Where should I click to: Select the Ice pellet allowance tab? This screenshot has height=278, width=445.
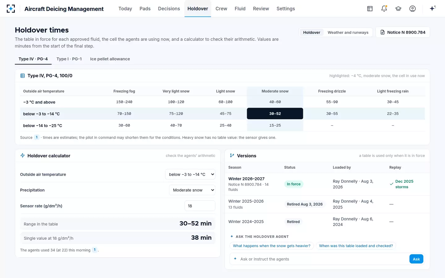coord(110,59)
